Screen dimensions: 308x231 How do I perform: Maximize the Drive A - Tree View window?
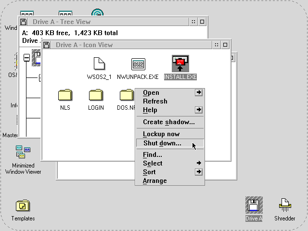coord(202,22)
